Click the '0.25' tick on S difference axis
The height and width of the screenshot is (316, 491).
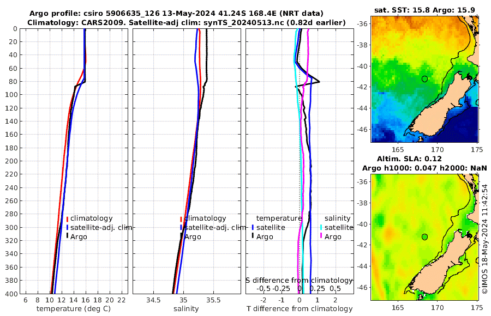coord(317,288)
